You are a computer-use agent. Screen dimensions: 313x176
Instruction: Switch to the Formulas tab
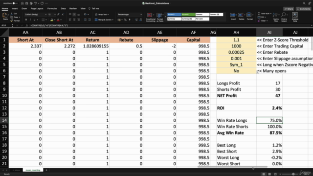[x=52, y=9]
